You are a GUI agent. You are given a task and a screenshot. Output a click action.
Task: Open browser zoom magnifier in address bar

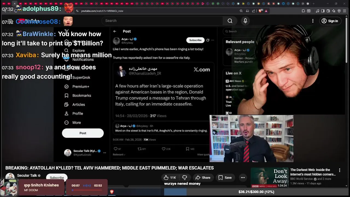coord(241,11)
